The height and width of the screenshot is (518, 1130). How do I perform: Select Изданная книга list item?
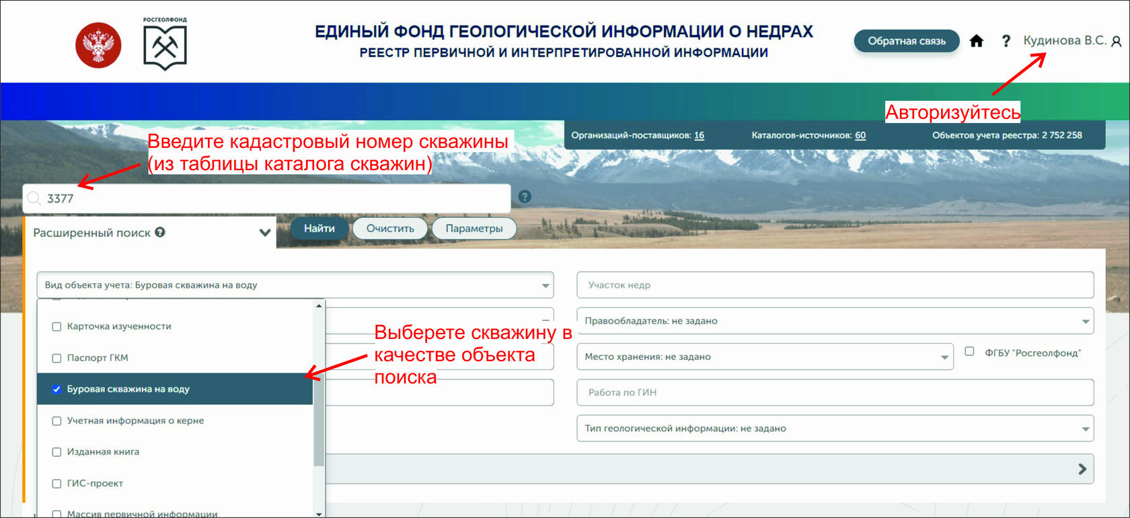(175, 452)
